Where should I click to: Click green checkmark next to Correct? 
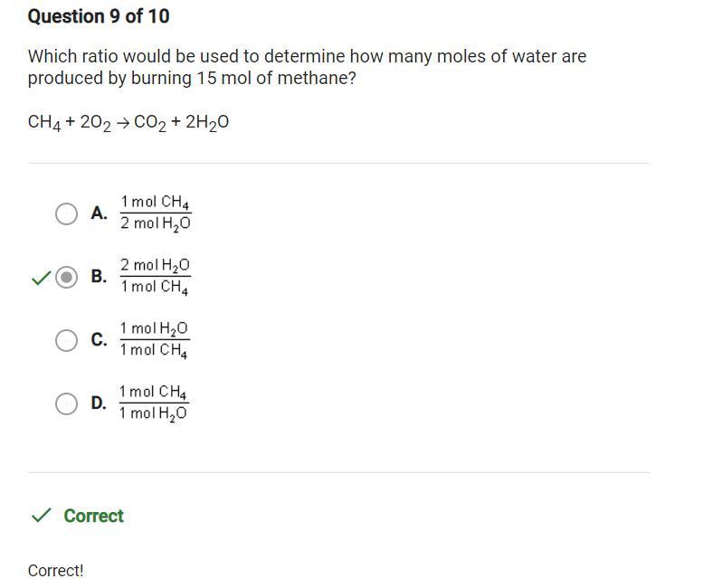pyautogui.click(x=40, y=516)
